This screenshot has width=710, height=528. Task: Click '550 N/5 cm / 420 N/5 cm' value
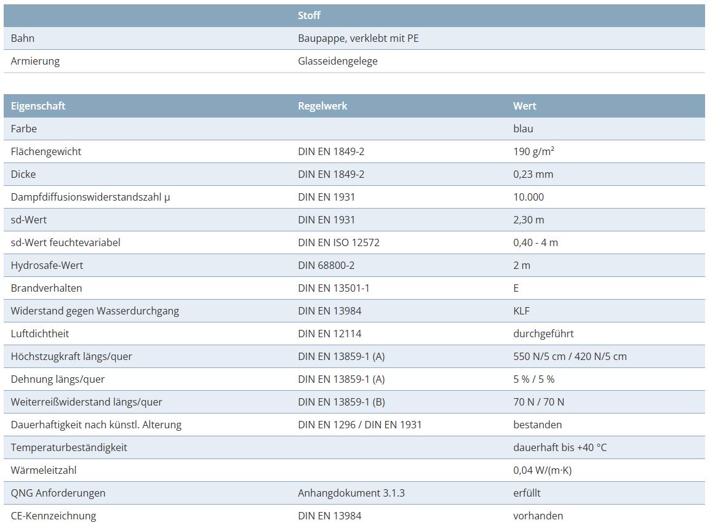point(570,356)
